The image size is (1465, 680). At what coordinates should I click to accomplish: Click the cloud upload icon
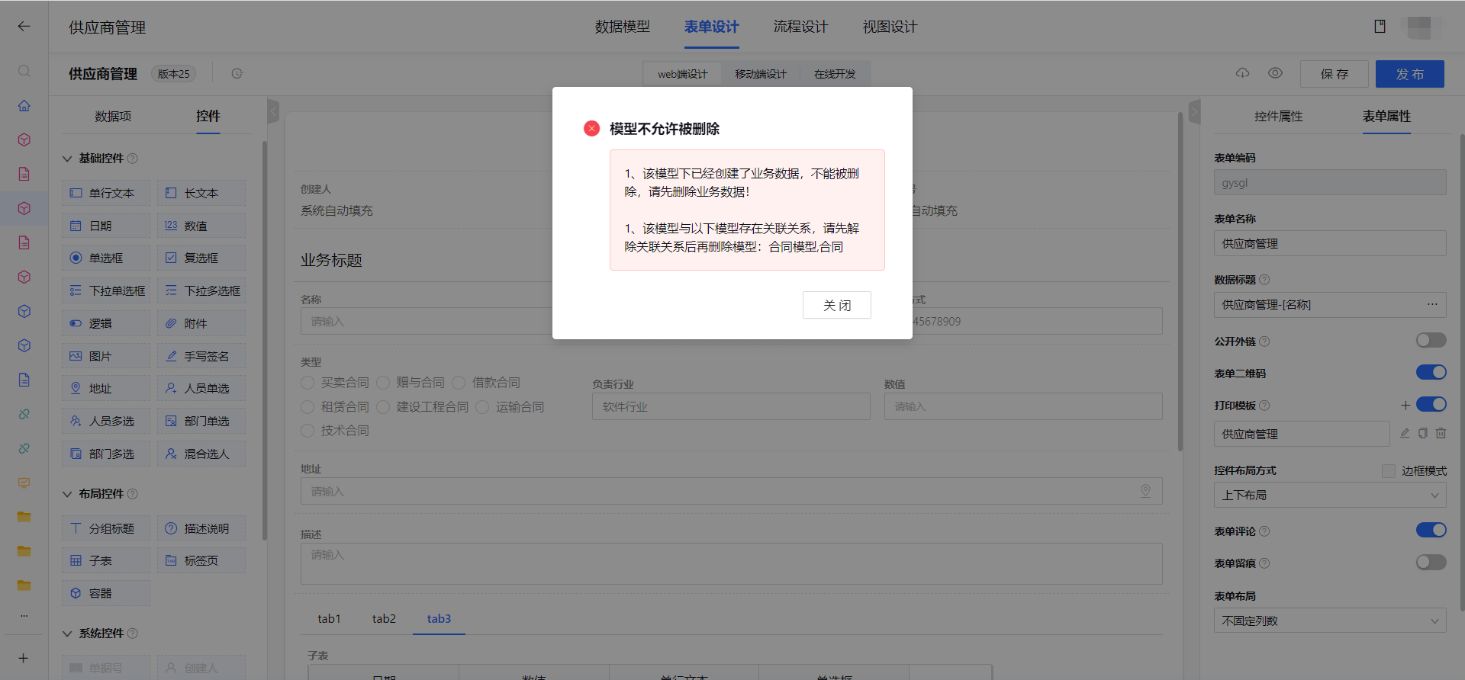[x=1243, y=73]
